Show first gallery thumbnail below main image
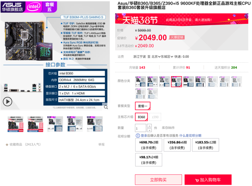Screen dimensions: 252x186 tap(16, 124)
